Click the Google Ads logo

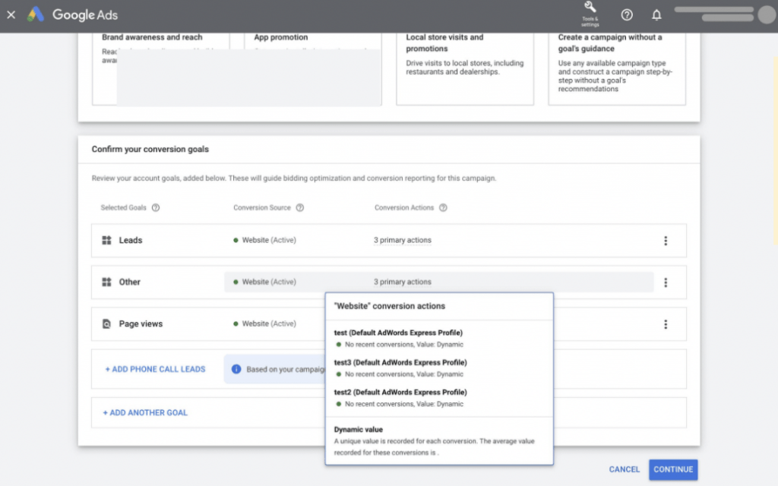click(x=72, y=15)
